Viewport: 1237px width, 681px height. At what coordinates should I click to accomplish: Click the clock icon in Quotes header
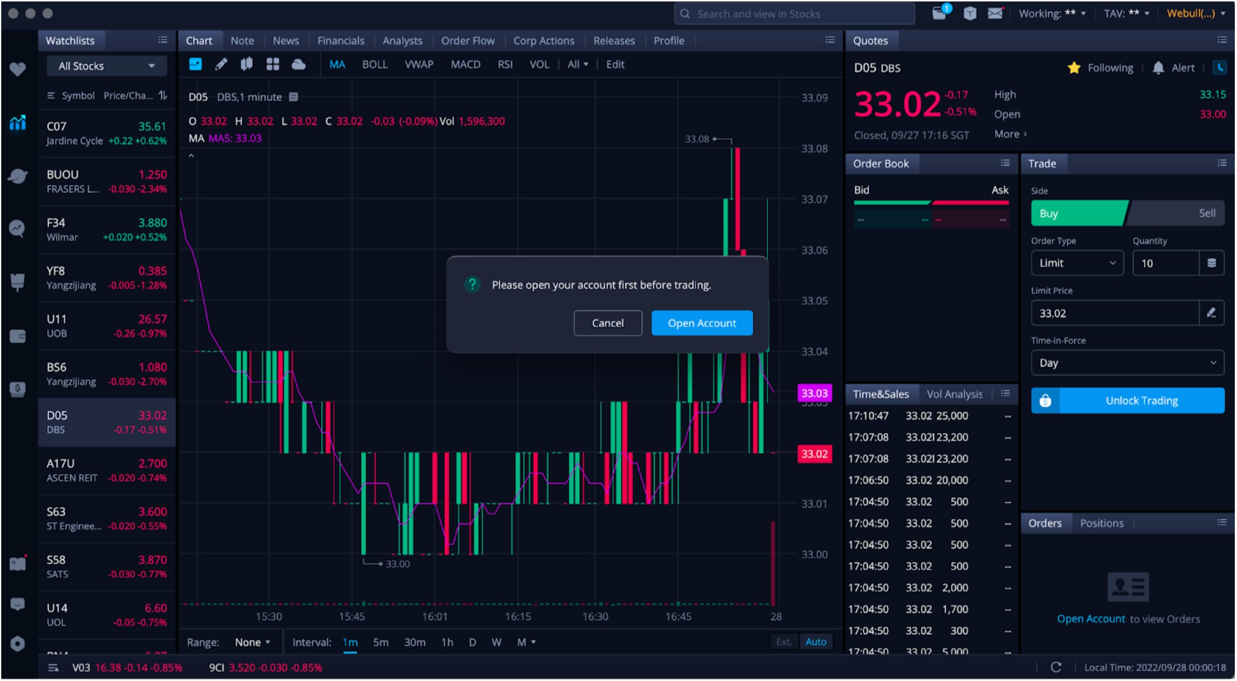(x=1219, y=67)
